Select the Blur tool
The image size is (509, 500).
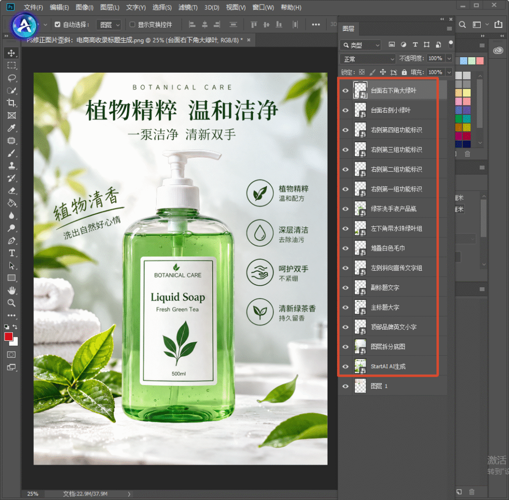click(x=11, y=215)
